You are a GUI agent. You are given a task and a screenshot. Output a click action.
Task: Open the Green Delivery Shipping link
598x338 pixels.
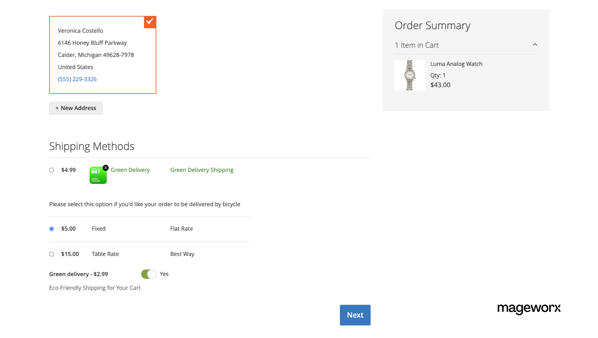(201, 170)
